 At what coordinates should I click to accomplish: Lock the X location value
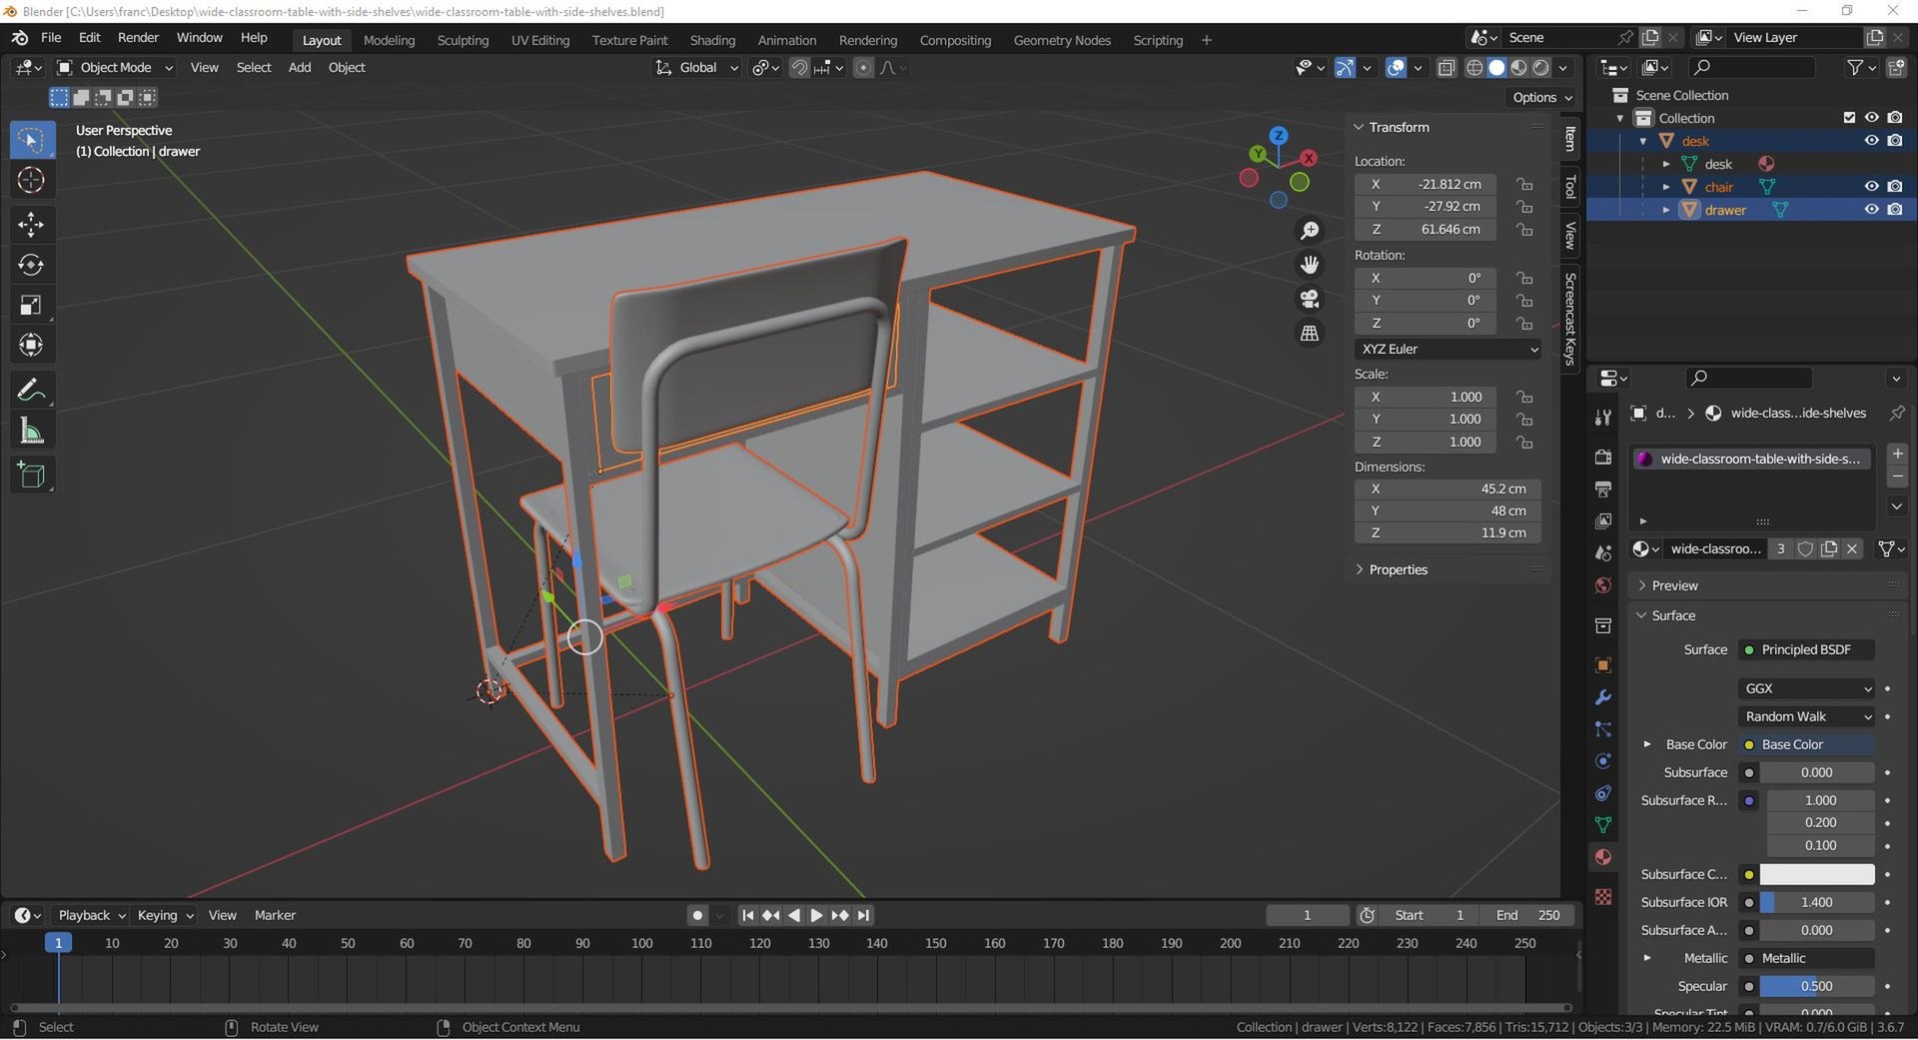pos(1524,184)
